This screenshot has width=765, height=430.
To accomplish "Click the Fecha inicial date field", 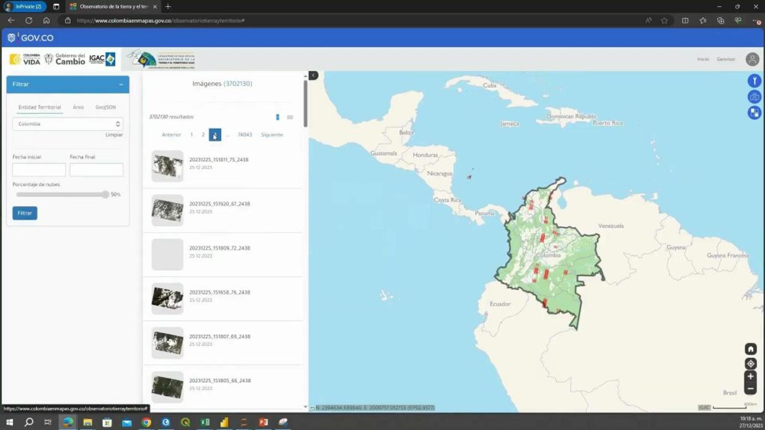I will (39, 170).
